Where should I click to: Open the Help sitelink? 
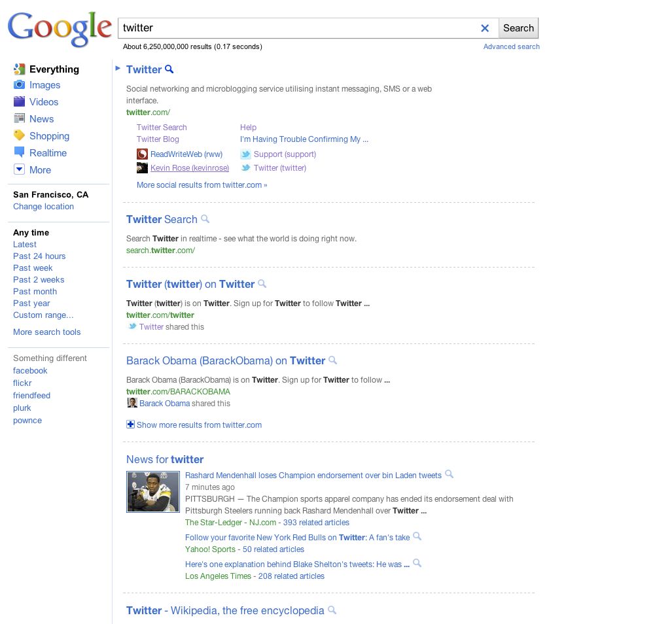[248, 128]
